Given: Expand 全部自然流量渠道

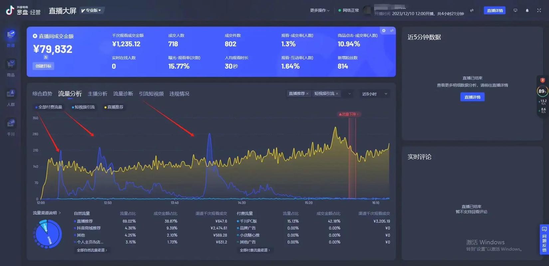Looking at the screenshot, I should pos(92,250).
